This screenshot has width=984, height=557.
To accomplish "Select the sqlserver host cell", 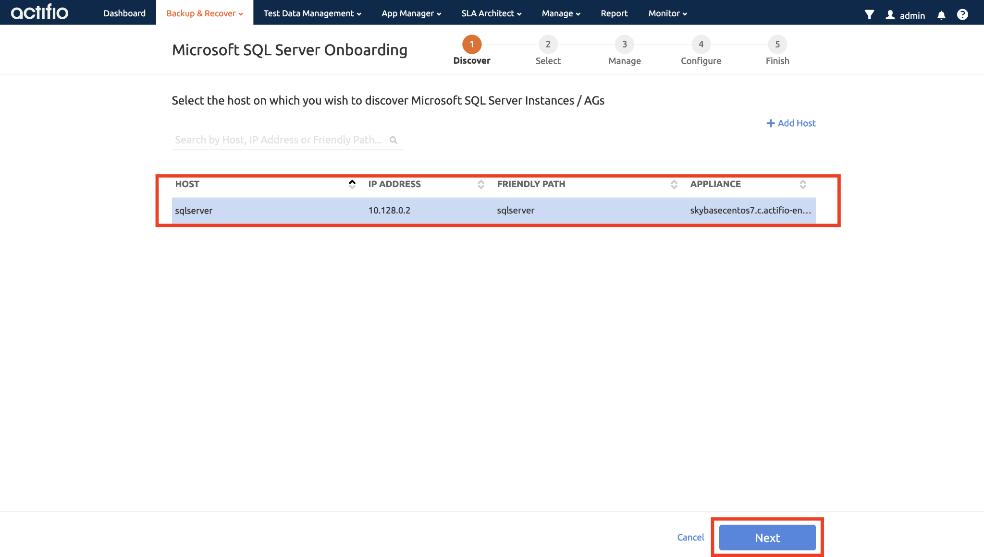I will point(194,211).
